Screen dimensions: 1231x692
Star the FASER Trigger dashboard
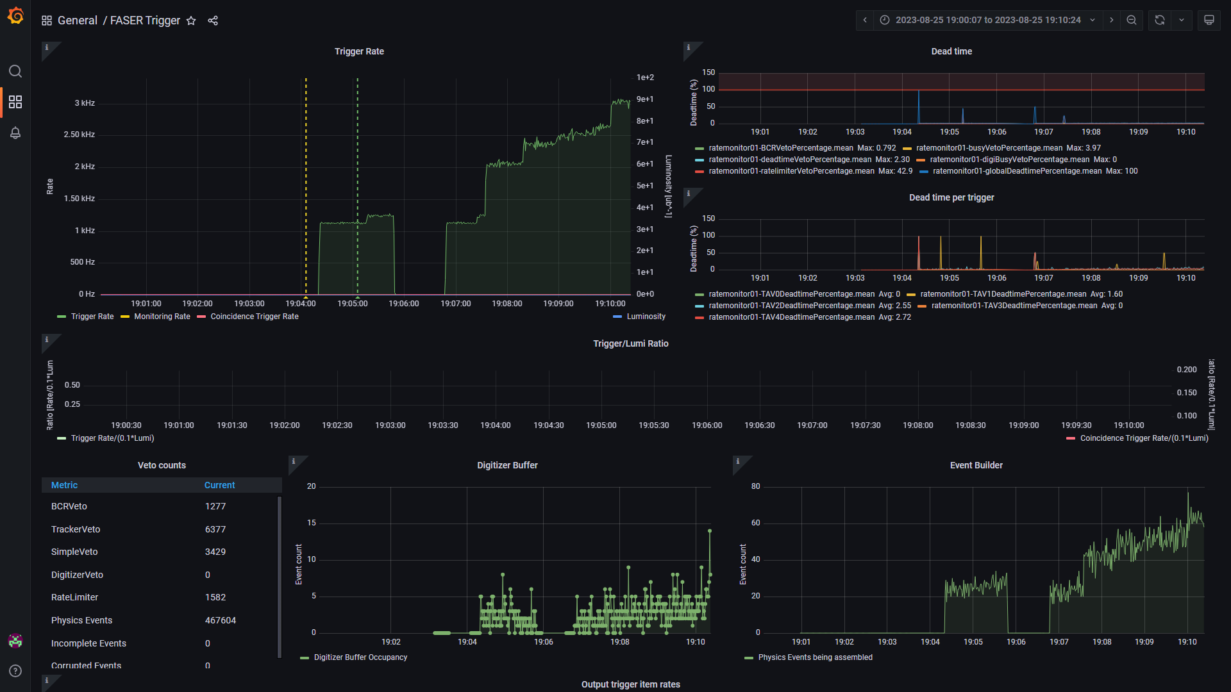[190, 21]
